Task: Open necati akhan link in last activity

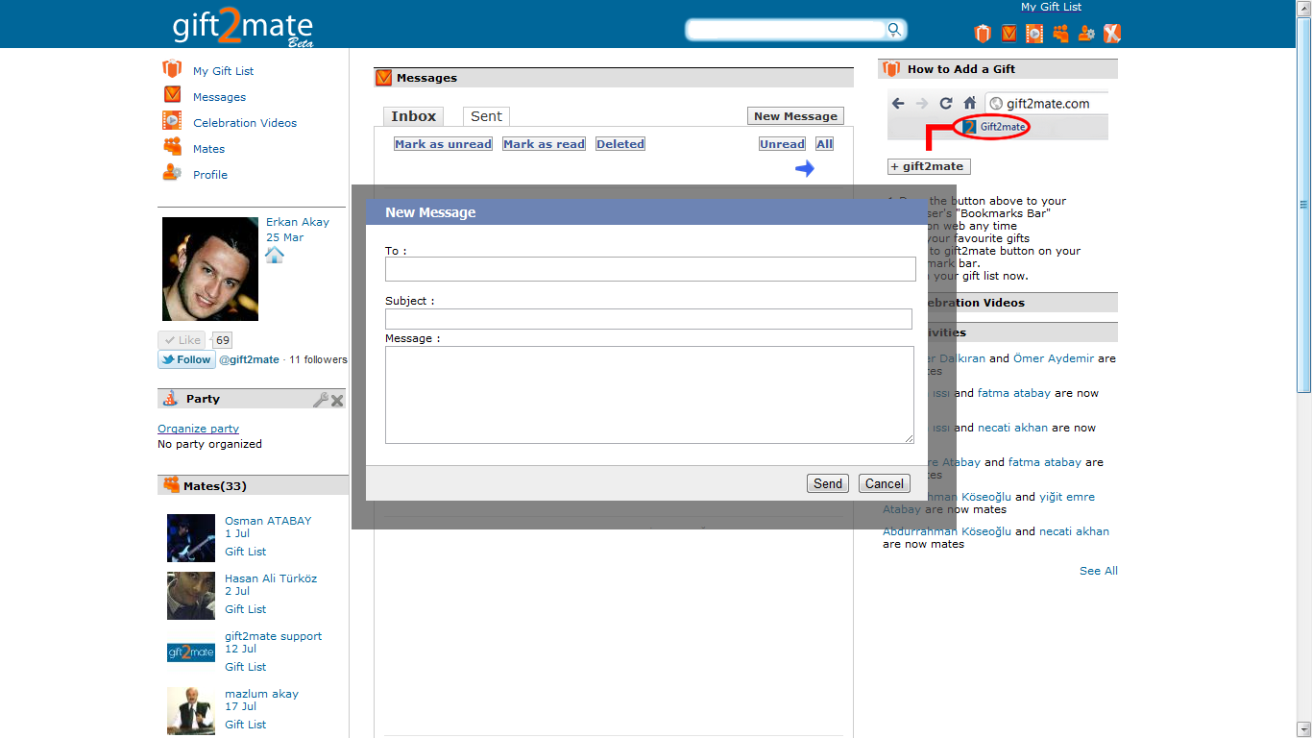Action: pos(1075,531)
